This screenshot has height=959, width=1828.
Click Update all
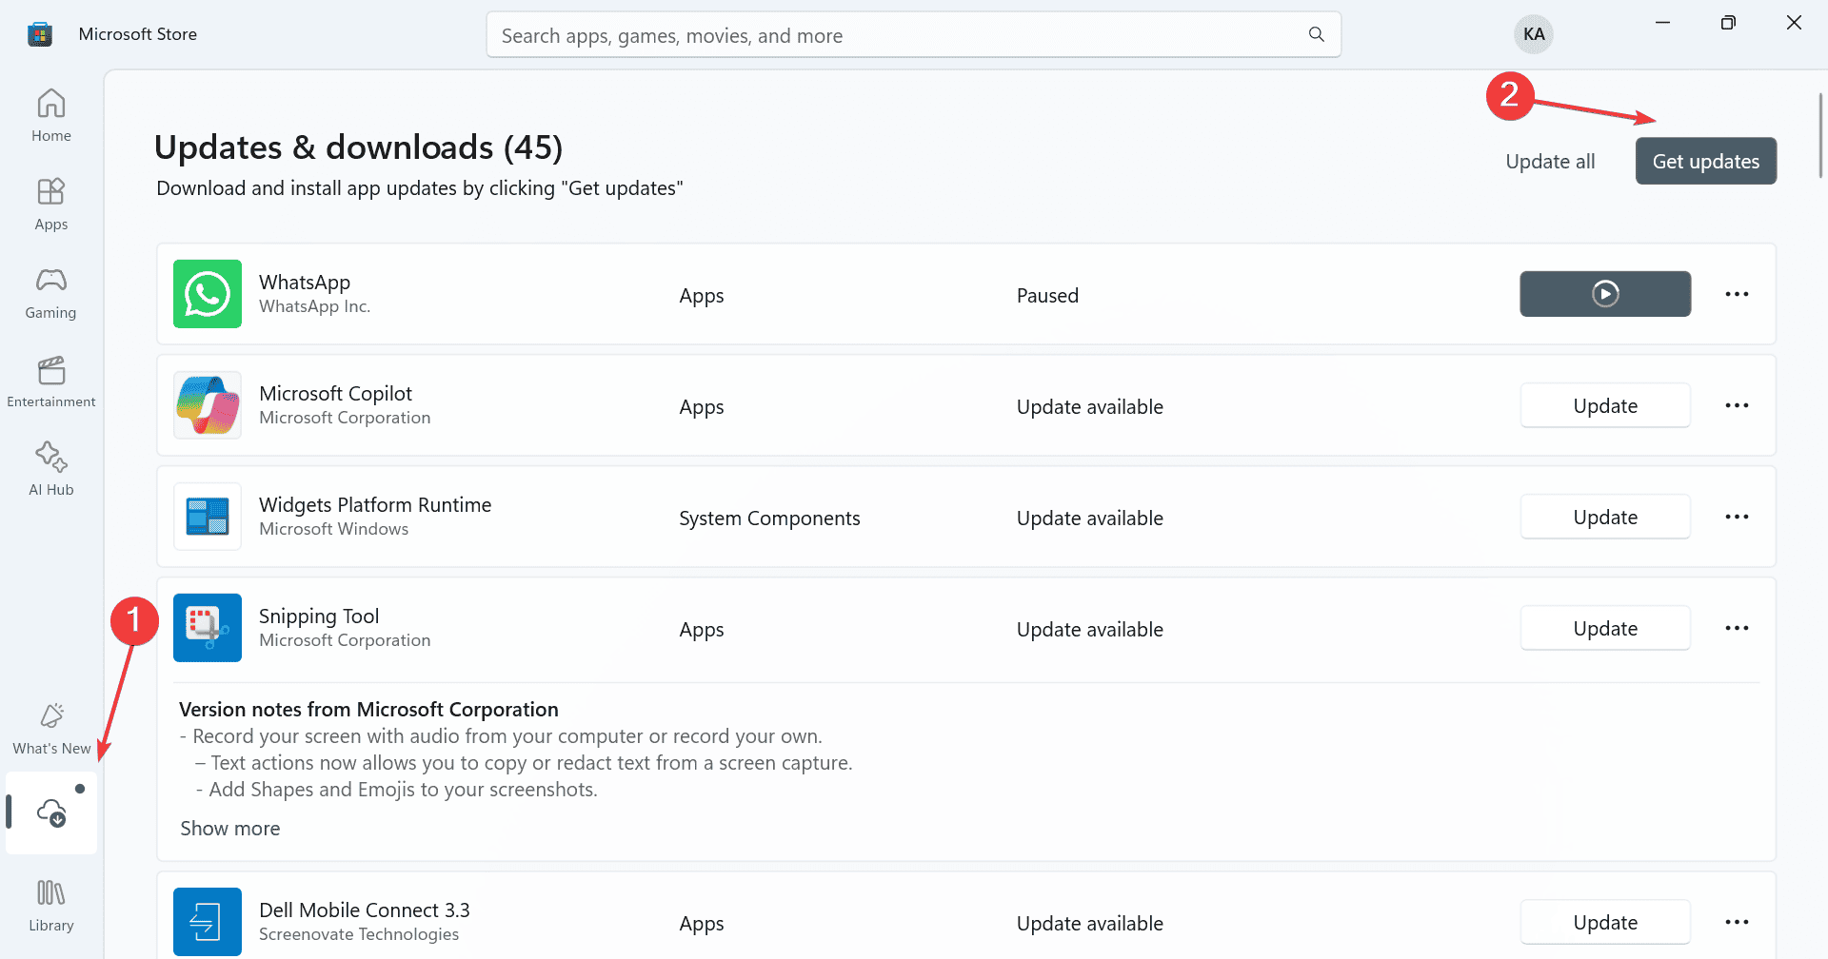(1550, 162)
